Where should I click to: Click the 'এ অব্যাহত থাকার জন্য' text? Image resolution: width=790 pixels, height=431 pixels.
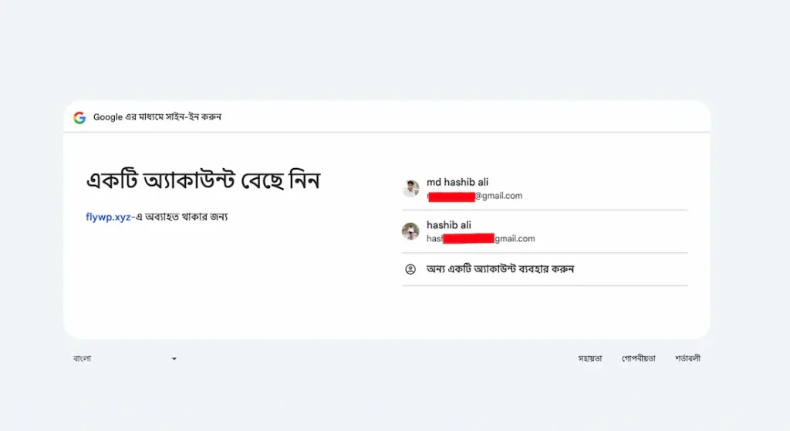pos(182,217)
